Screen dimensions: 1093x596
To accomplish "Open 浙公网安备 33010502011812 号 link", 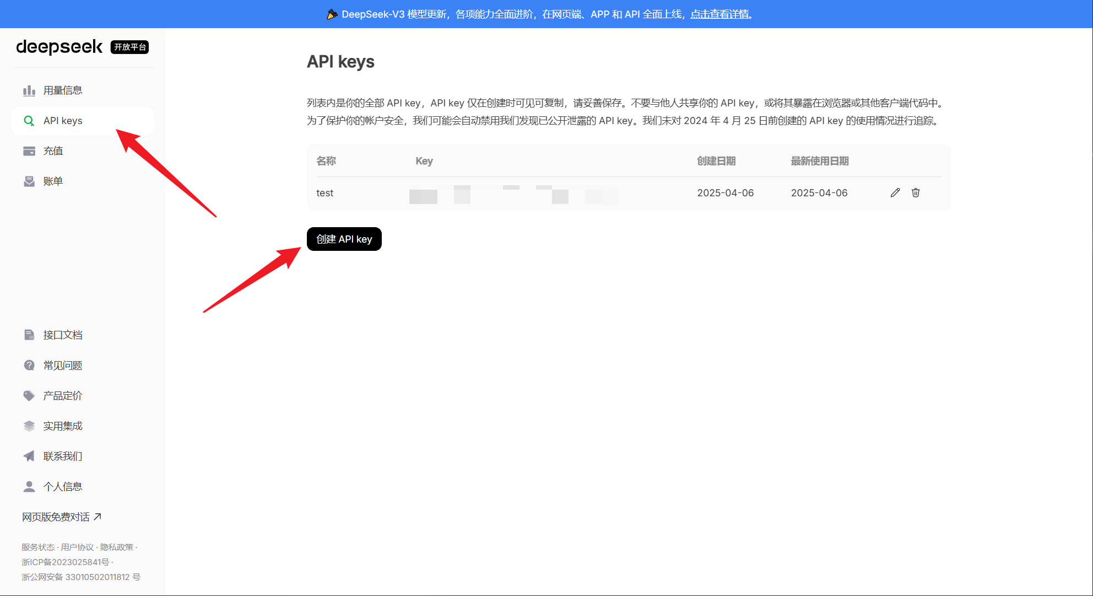I will click(x=81, y=577).
